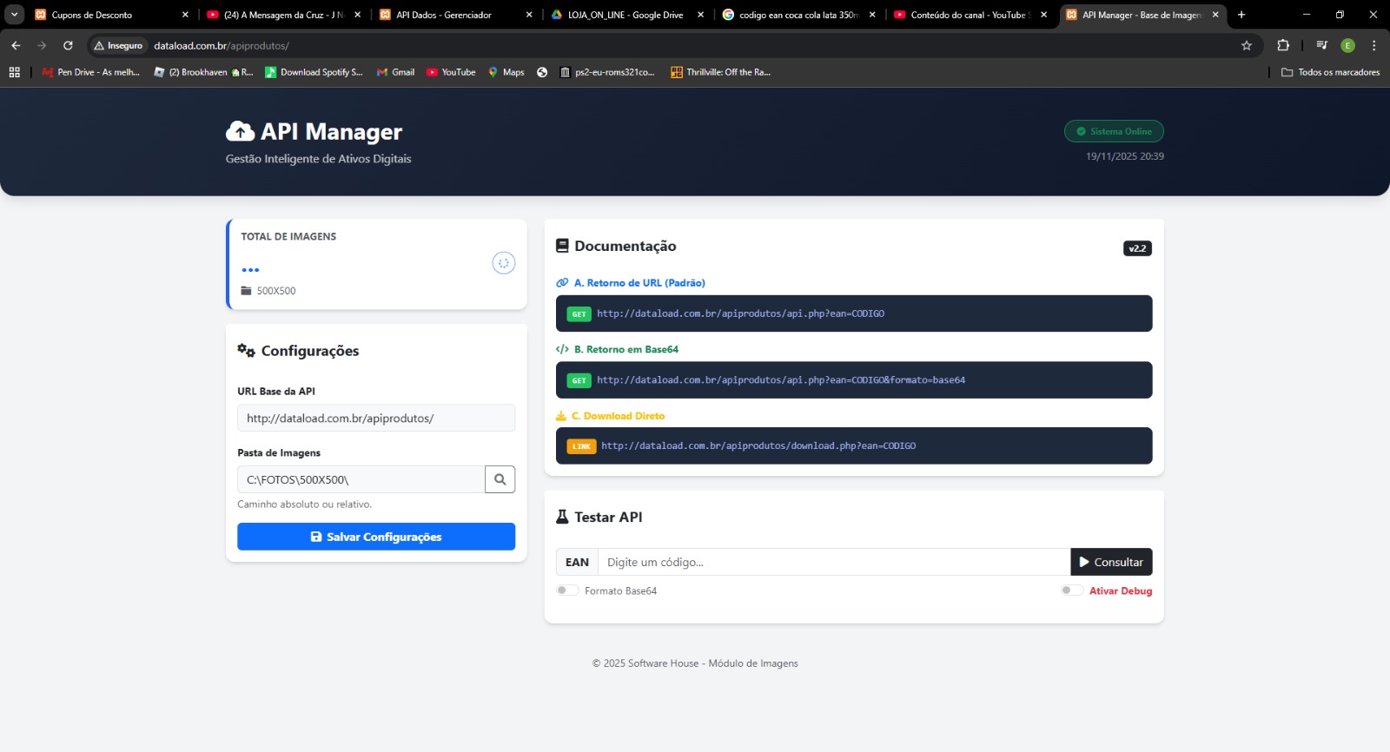Click the Salvar Configurações button
Screen dimensions: 1390x752
(375, 537)
